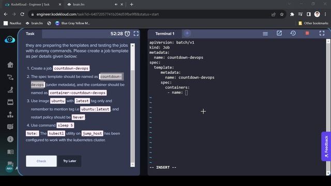
Task: Click the 'kind: Job' terminal line
Action: pos(160,48)
